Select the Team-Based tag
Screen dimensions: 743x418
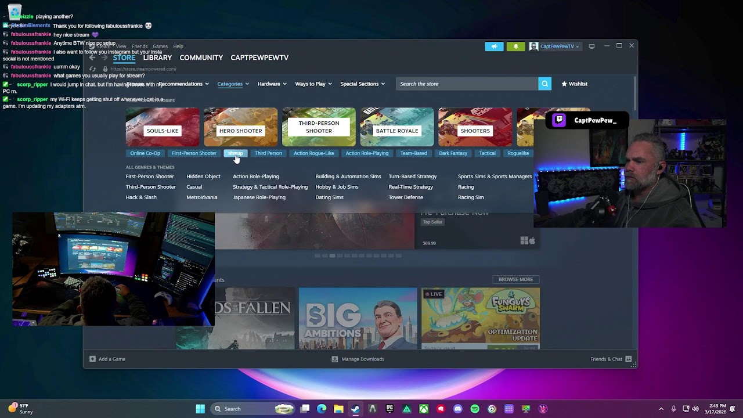413,153
